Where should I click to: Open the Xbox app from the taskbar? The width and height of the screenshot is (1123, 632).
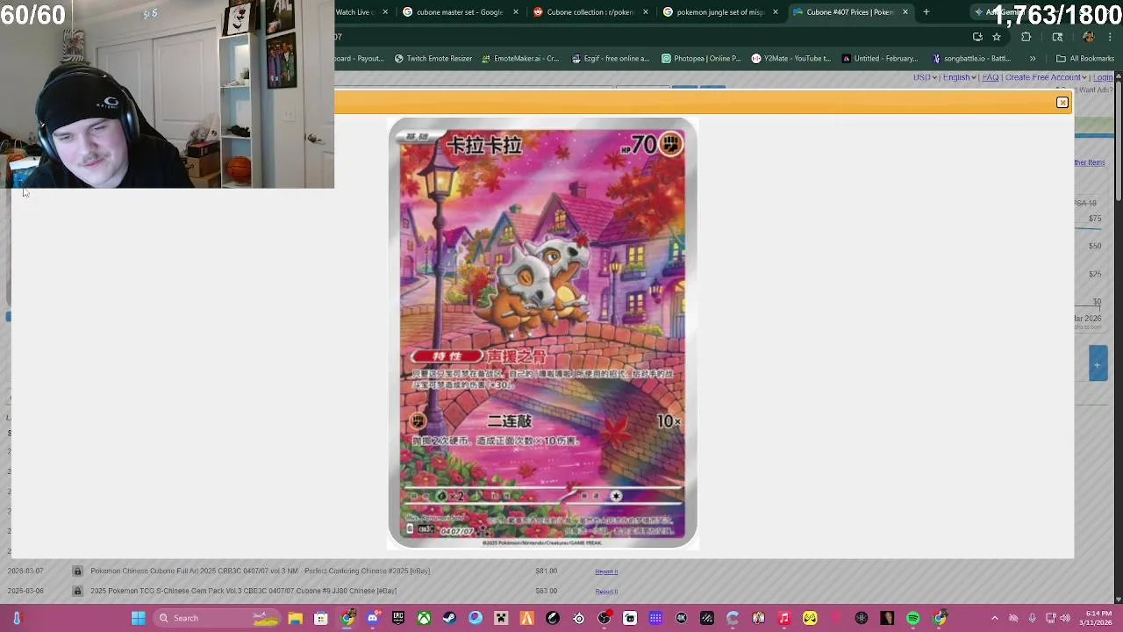[x=424, y=618]
